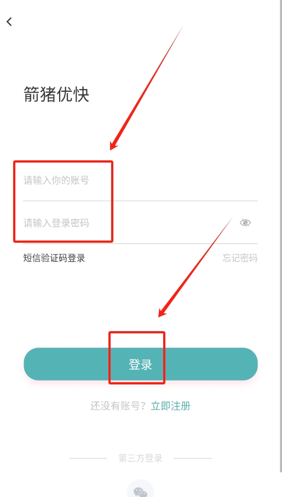Focus the 请输入登录密码 password field

(131, 223)
